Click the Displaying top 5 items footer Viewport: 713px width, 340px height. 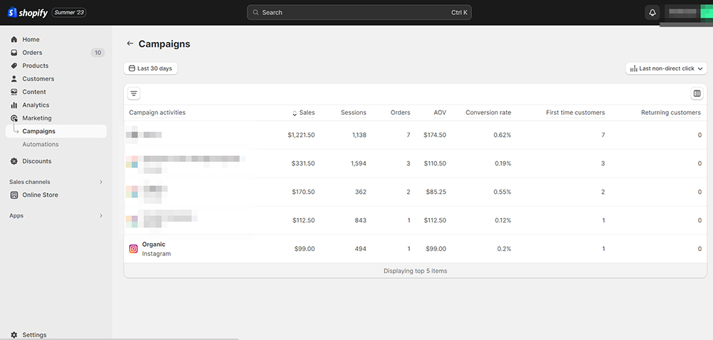pos(415,271)
